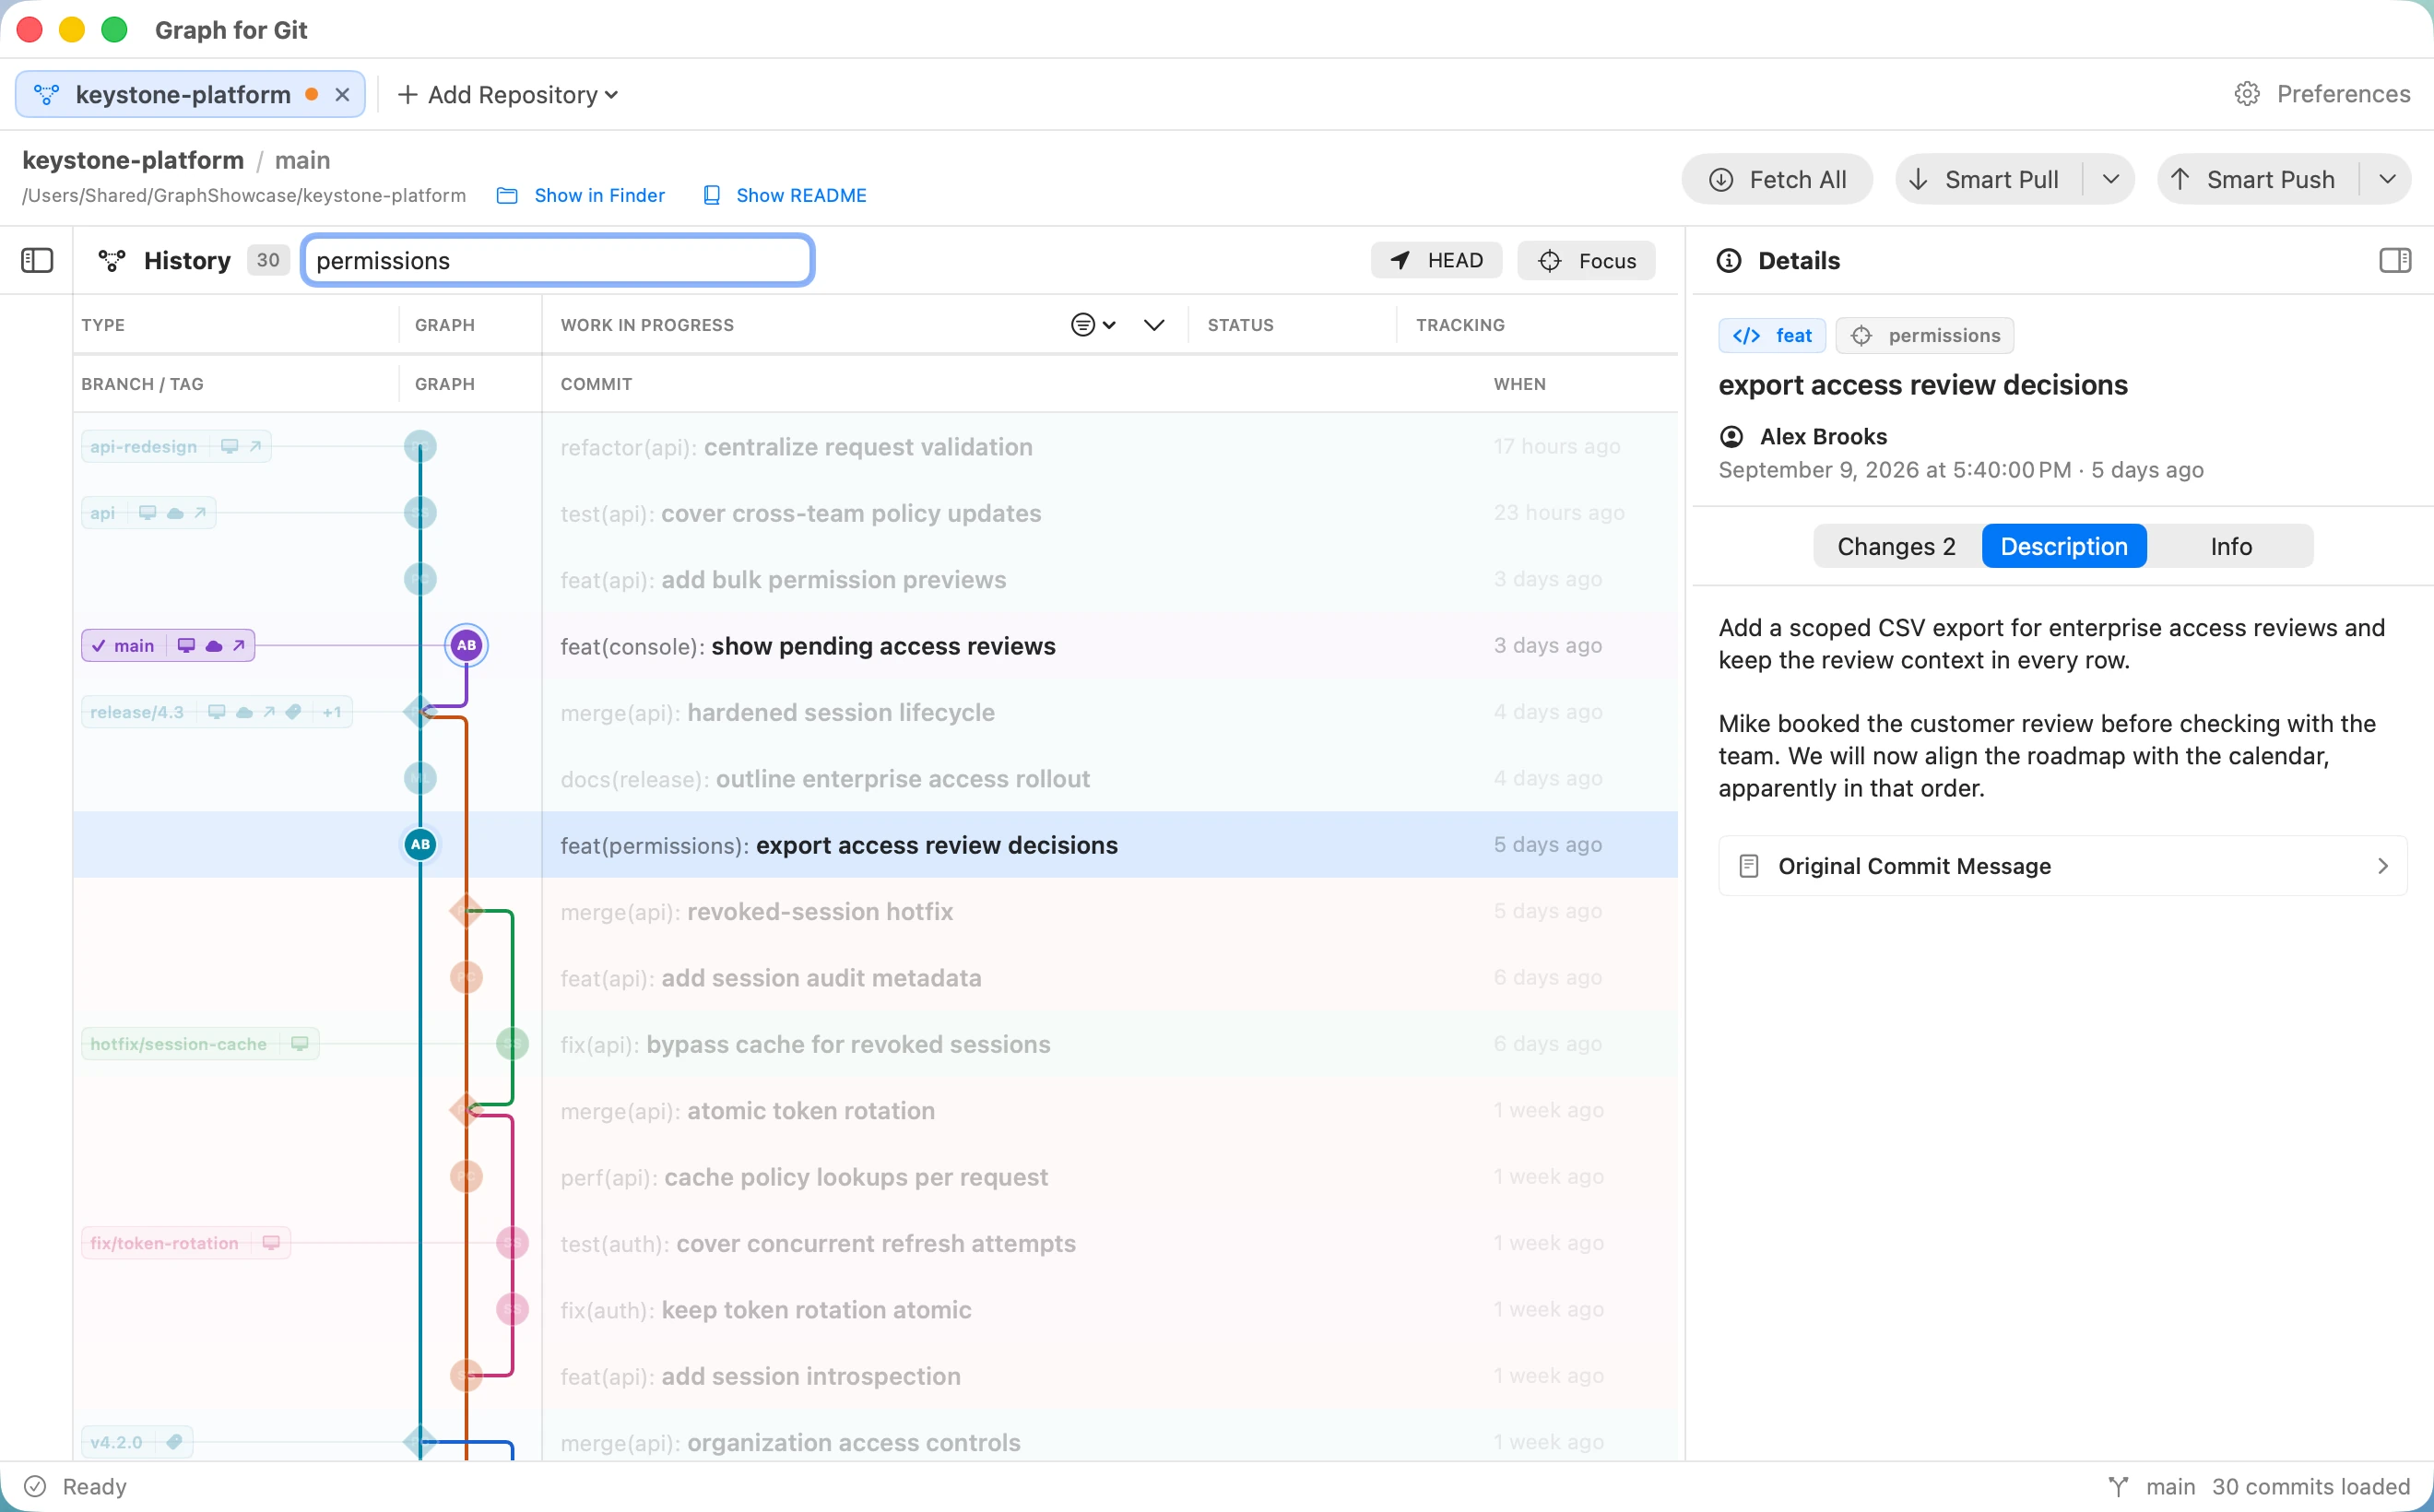This screenshot has height=1512, width=2434.
Task: Click the History graph icon
Action: point(112,261)
